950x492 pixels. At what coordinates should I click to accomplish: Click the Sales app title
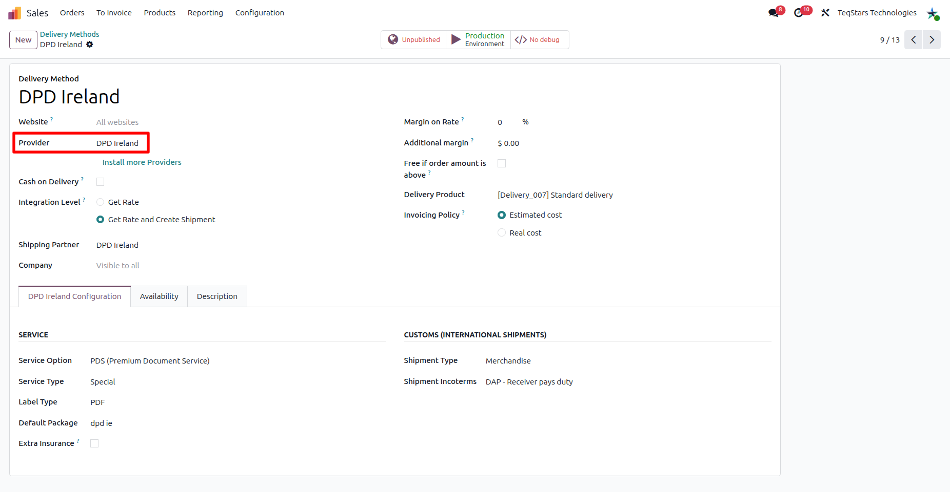coord(37,13)
